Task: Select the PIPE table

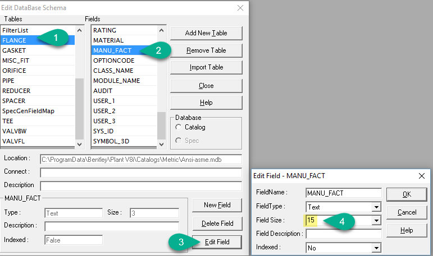Action: coord(38,81)
